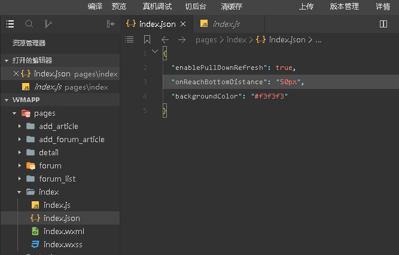Click 编译 in the top toolbar
399x255 pixels.
pyautogui.click(x=95, y=7)
